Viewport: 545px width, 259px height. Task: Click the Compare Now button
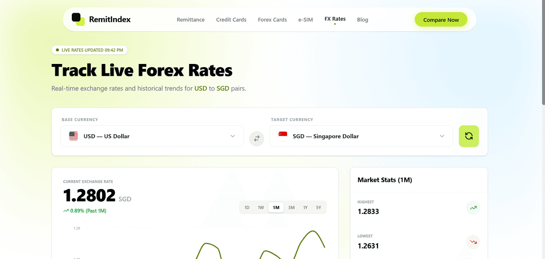point(441,20)
